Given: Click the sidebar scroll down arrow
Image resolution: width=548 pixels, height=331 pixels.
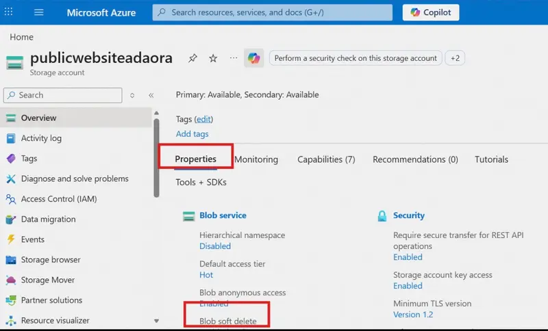Looking at the screenshot, I should (x=156, y=321).
